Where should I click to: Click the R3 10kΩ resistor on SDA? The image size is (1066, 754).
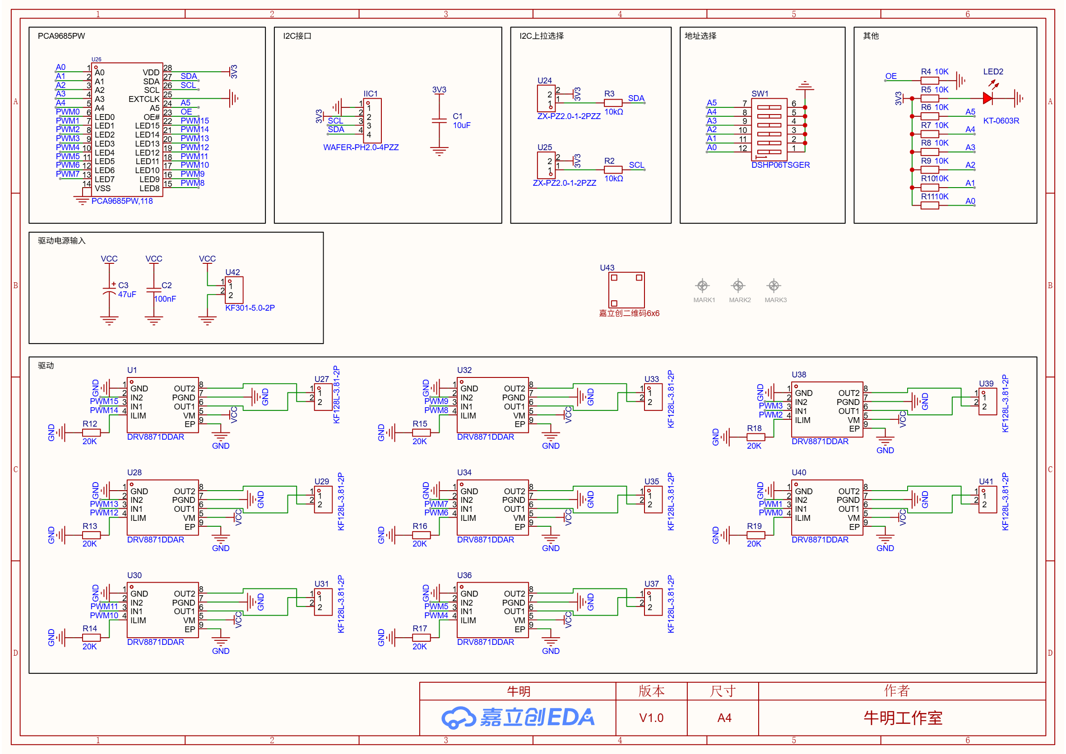[x=613, y=103]
